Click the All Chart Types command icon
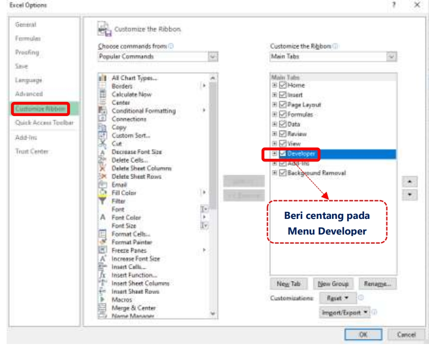 pos(103,78)
